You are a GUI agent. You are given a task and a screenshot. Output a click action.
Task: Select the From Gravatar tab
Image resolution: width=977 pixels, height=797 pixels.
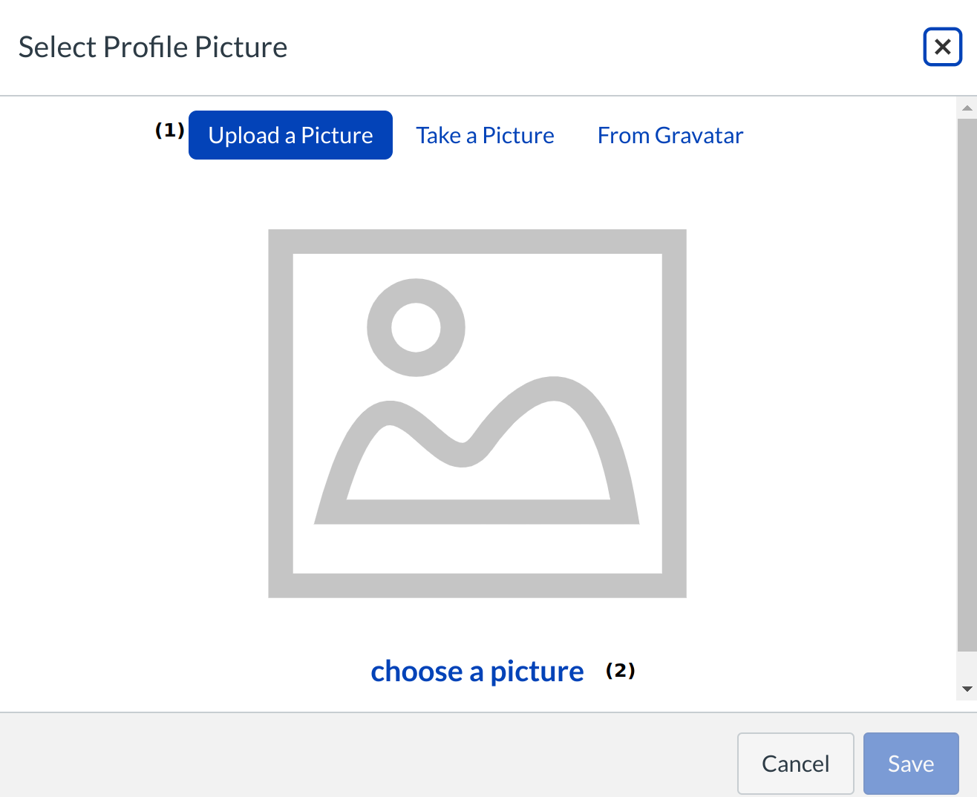670,135
